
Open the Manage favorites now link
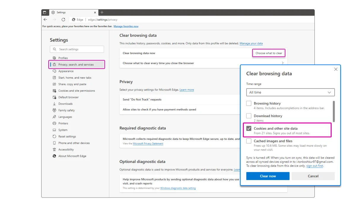pyautogui.click(x=126, y=26)
